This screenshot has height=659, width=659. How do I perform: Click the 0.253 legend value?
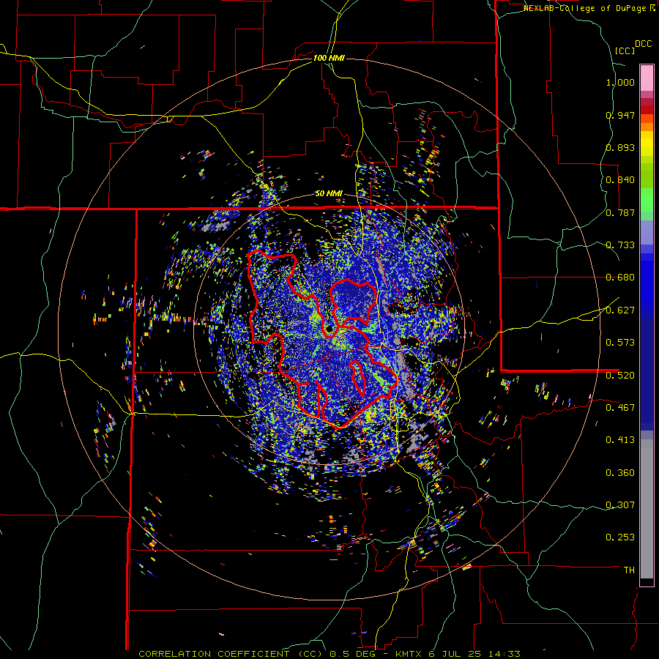620,537
